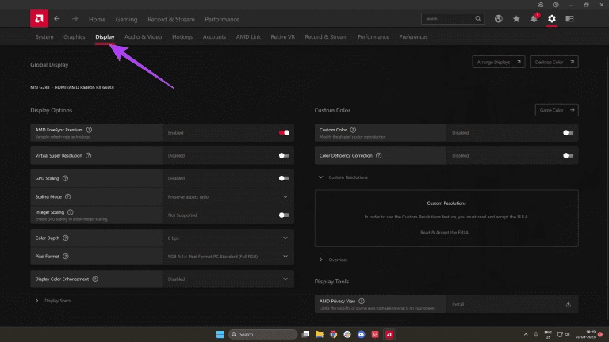Show GPU Scaling help info

pyautogui.click(x=65, y=178)
